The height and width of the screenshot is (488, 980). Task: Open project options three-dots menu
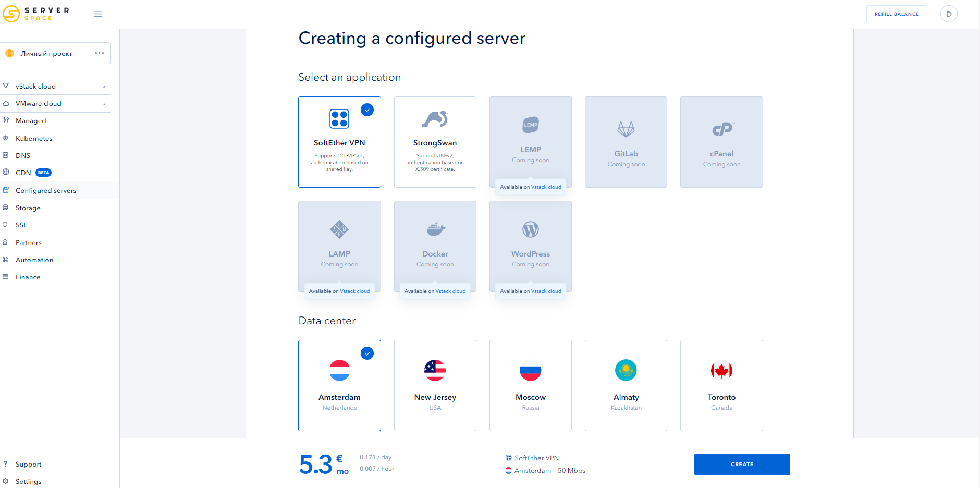coord(100,53)
